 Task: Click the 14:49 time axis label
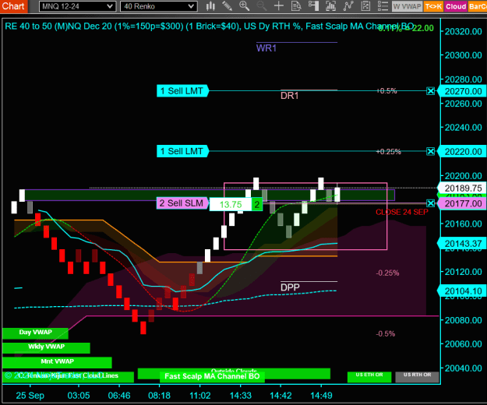pos(321,396)
